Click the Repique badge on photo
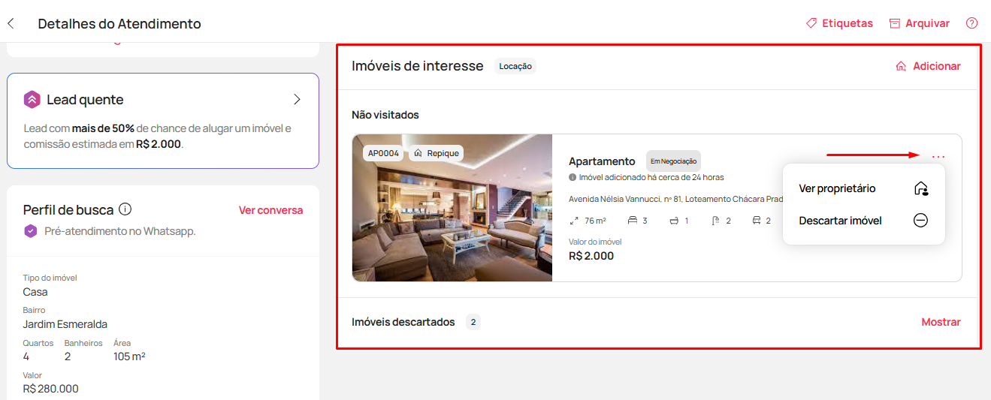This screenshot has height=400, width=991. click(x=437, y=152)
